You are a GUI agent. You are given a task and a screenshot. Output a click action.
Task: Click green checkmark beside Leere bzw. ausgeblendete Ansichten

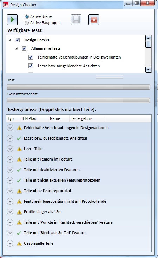tap(19, 138)
